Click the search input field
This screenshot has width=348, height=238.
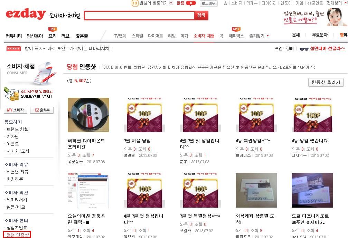click(x=140, y=16)
